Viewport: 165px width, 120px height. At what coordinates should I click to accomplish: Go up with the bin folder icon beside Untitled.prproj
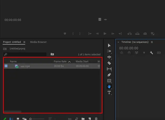(x=5, y=49)
